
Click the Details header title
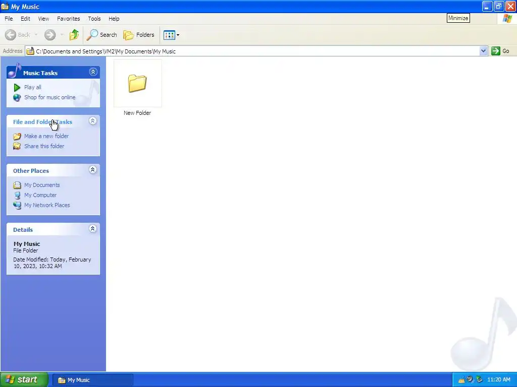[x=23, y=230]
